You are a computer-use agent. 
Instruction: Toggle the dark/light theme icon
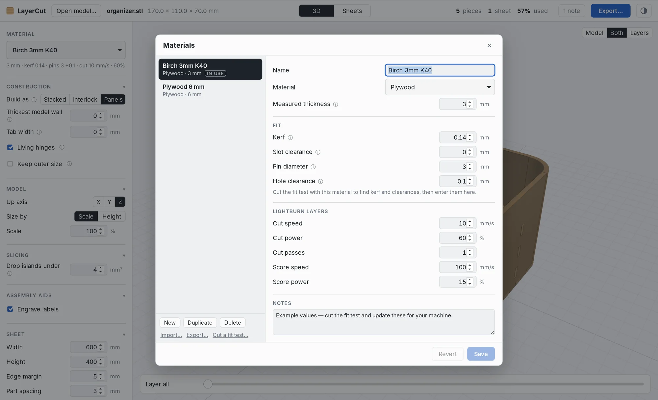click(644, 11)
